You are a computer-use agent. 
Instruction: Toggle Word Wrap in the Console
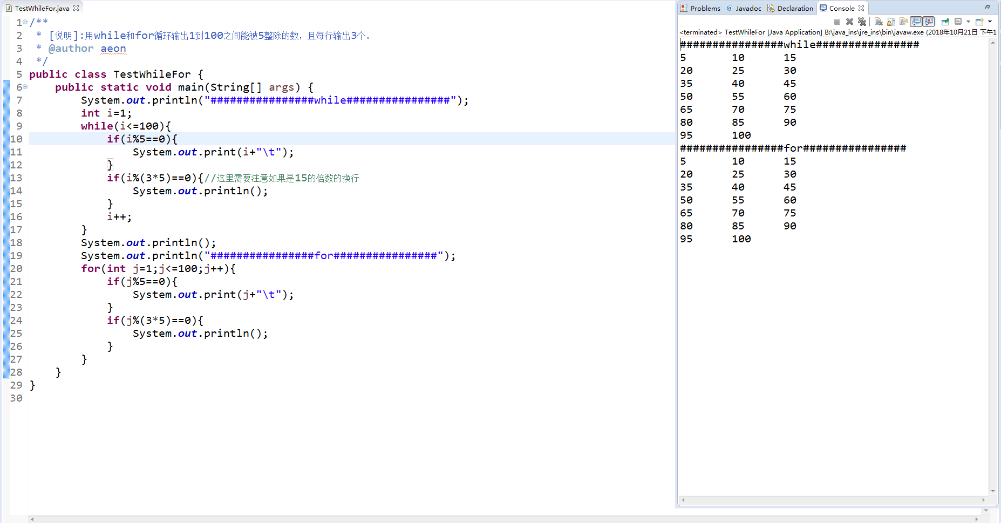[x=903, y=22]
